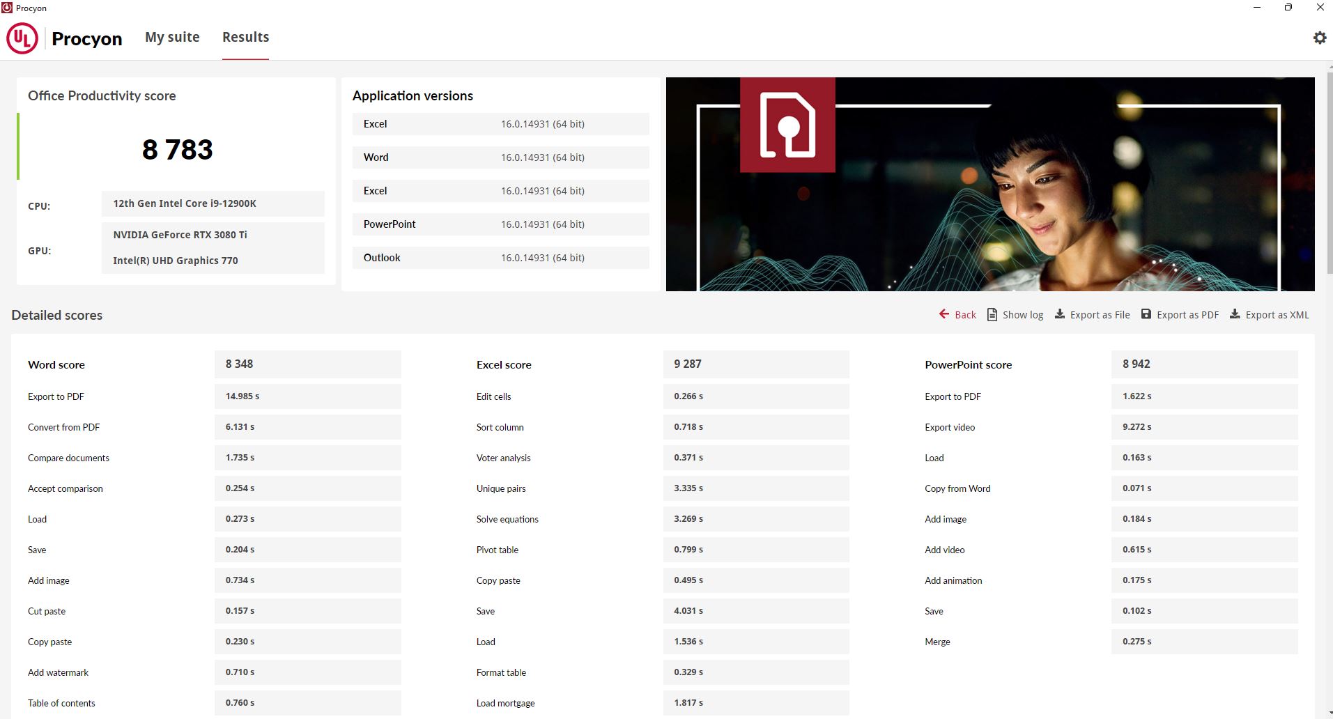The height and width of the screenshot is (719, 1333).
Task: Click the Outlook application version row
Action: pos(501,258)
